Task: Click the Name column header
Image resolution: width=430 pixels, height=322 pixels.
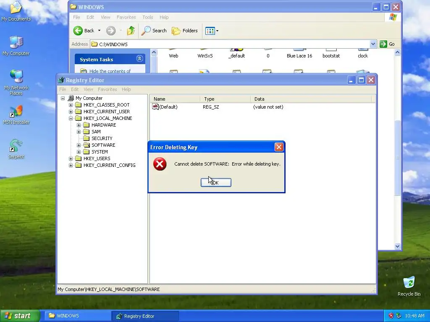Action: 175,99
